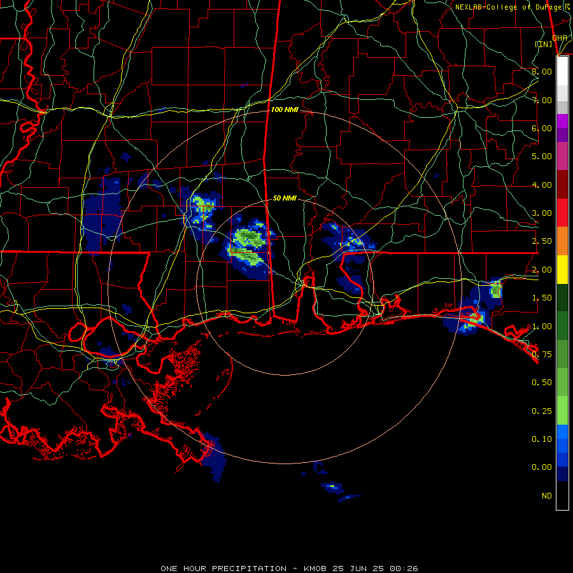Screen dimensions: 573x573
Task: Click the 4.00 legend value
Action: (x=542, y=185)
